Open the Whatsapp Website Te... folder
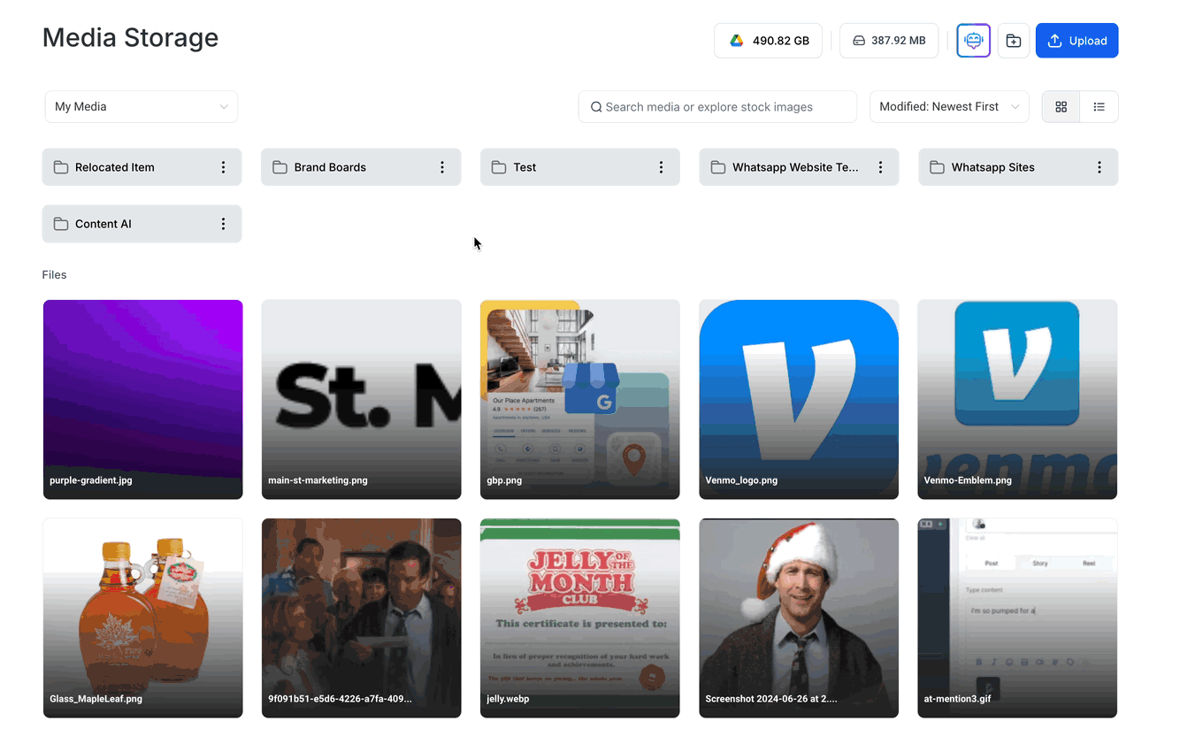The height and width of the screenshot is (729, 1180). (799, 167)
